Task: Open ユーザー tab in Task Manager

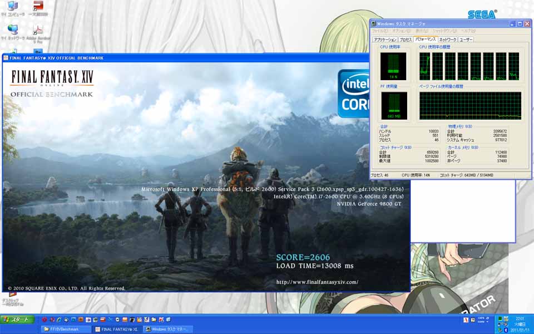Action: coord(466,40)
